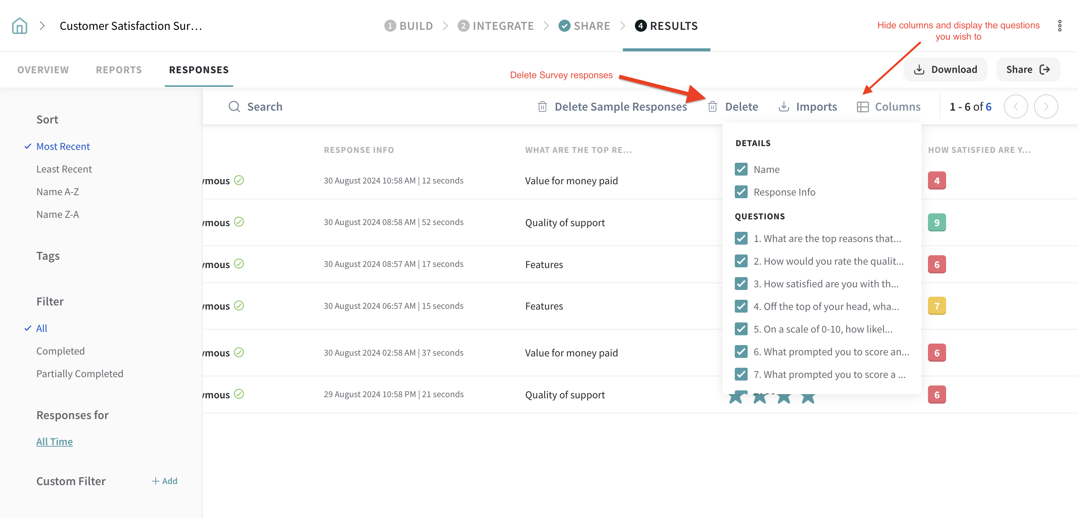
Task: Sort responses by Least Recent
Action: click(64, 169)
